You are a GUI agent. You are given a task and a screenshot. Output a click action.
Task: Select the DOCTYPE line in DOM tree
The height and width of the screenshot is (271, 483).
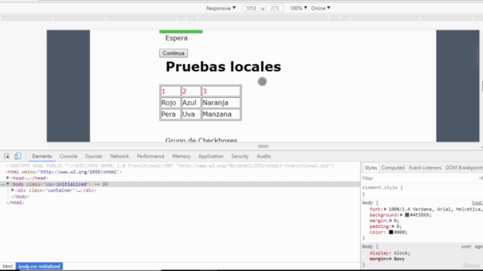(x=170, y=166)
